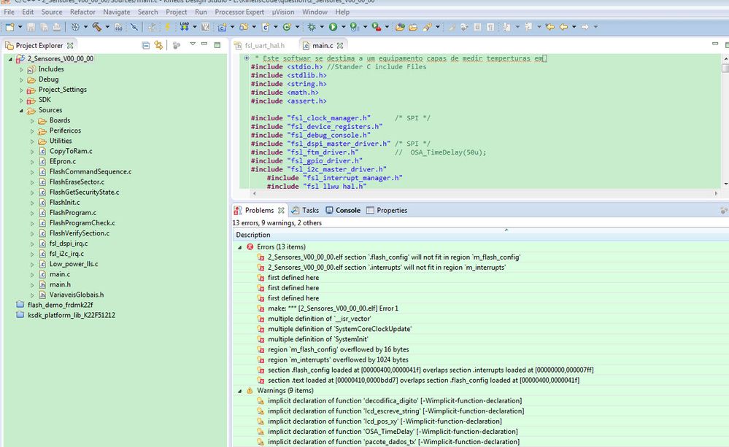Close the Project Explorer tab

70,45
